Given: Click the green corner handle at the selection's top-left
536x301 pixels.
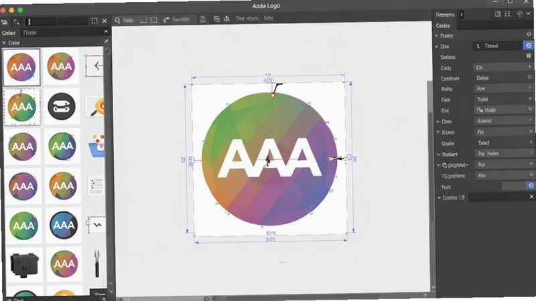Looking at the screenshot, I should [x=192, y=85].
